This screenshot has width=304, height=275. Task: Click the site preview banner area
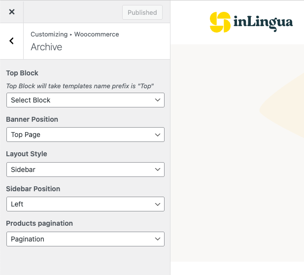(236, 148)
